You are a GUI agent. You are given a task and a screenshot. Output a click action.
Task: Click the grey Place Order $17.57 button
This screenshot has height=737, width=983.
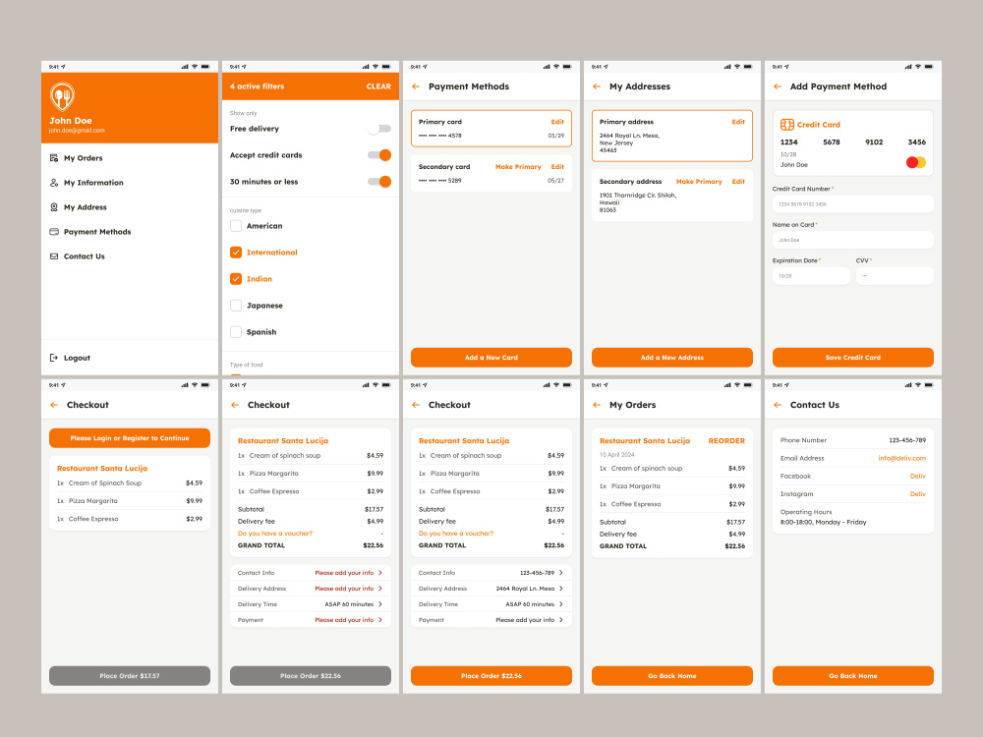click(x=129, y=676)
